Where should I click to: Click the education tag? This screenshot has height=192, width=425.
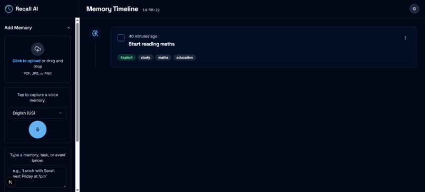185,57
